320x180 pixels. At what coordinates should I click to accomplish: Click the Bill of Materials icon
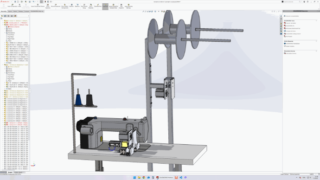pos(91,6)
